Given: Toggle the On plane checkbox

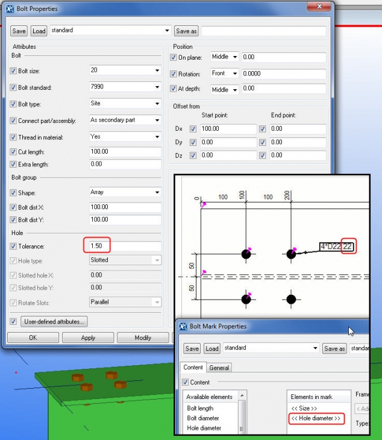Looking at the screenshot, I should click(x=174, y=57).
